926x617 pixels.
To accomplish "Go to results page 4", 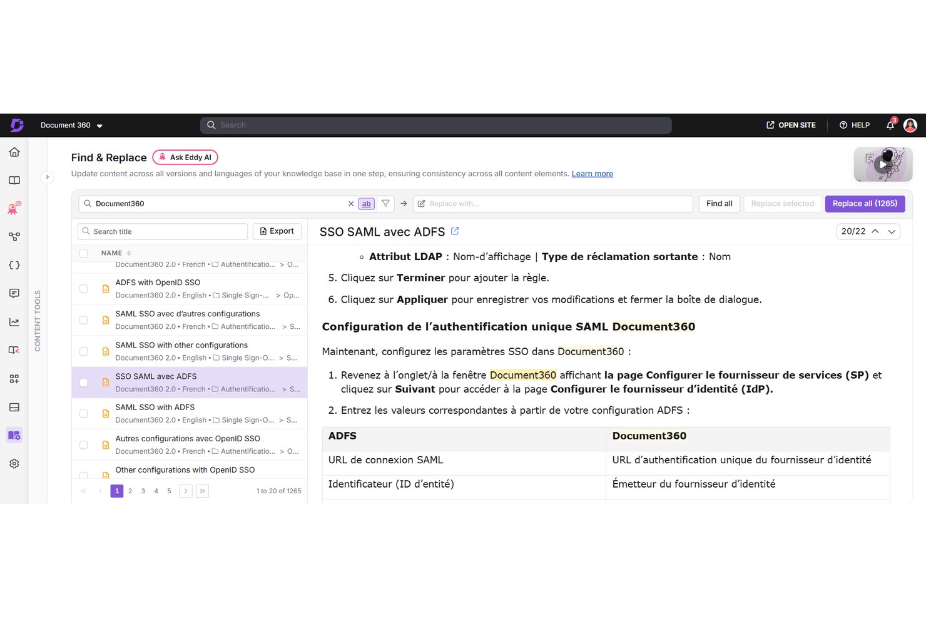I will (156, 491).
